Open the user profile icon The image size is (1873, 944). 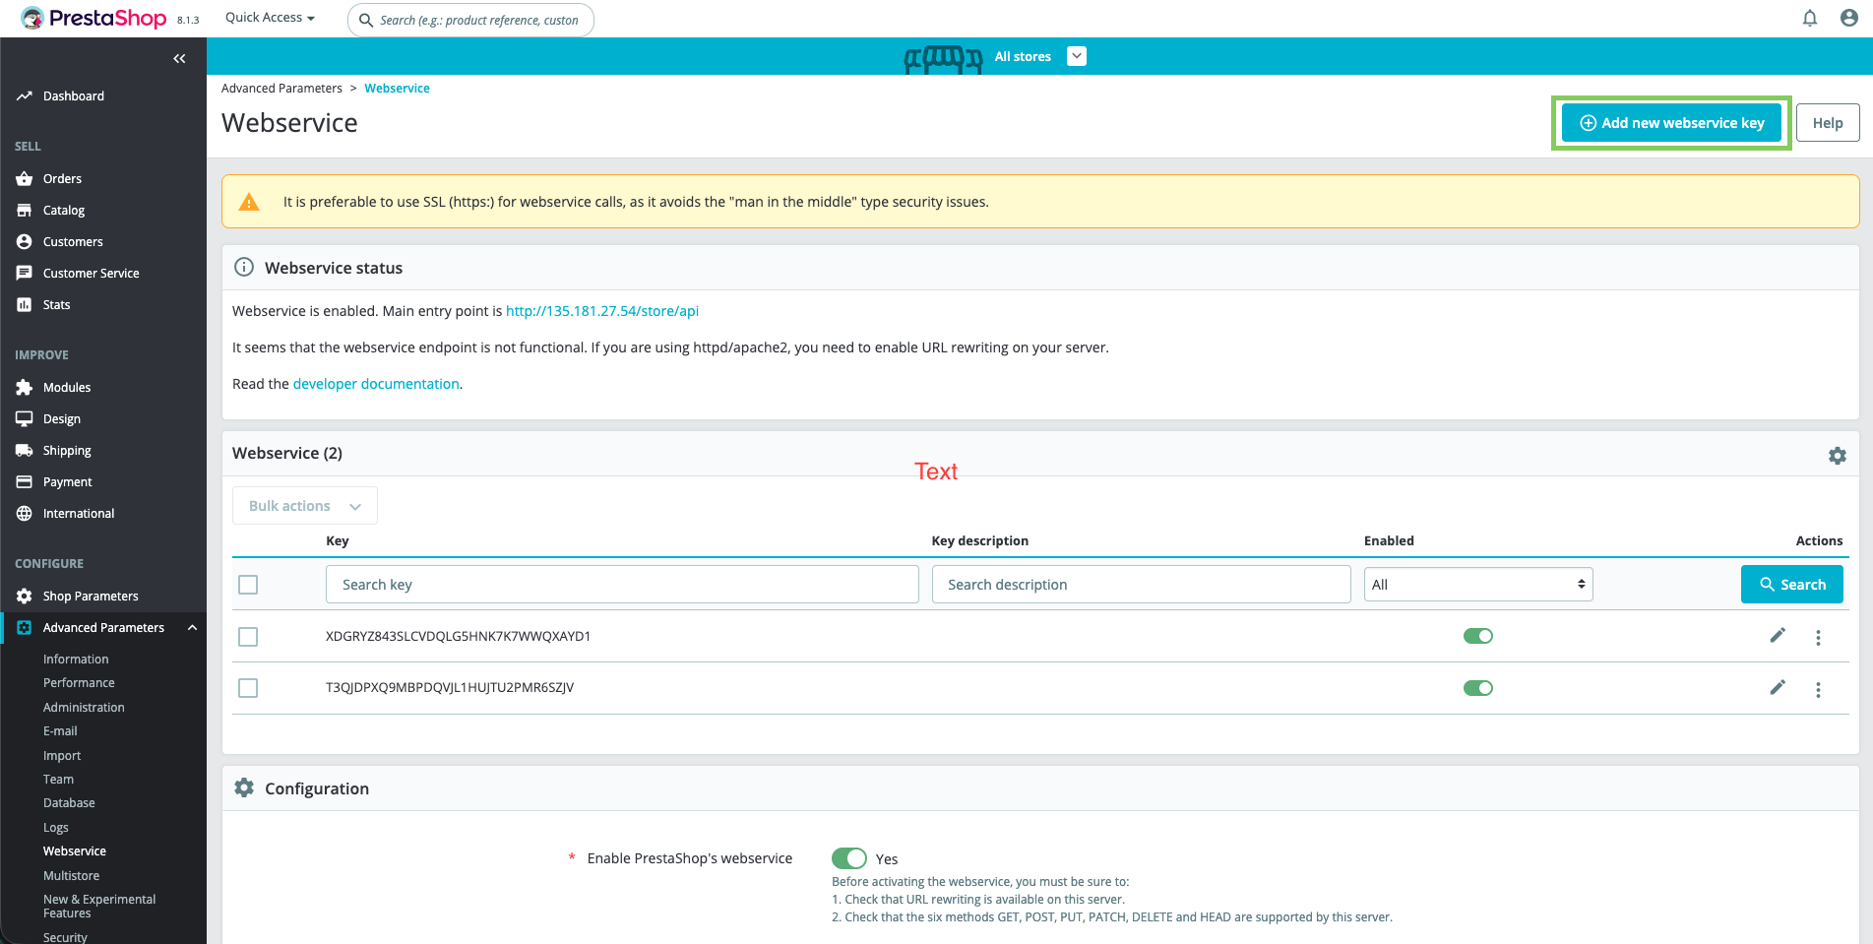tap(1848, 18)
